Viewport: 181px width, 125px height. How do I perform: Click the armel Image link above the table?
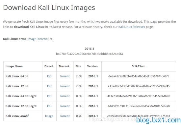coord(32,39)
